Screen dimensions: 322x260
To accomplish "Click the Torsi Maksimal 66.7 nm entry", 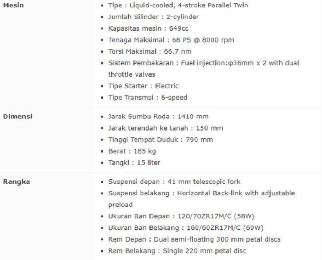I will coord(150,51).
